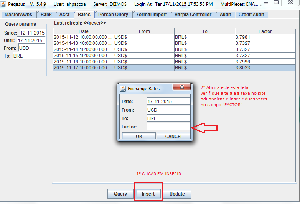Click the To column header

pyautogui.click(x=205, y=31)
